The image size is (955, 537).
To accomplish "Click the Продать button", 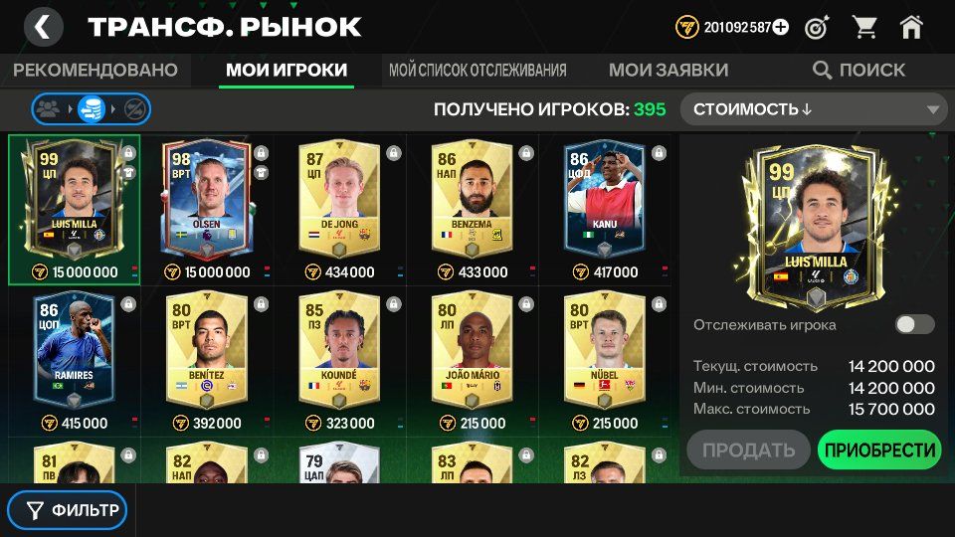I will (x=748, y=449).
